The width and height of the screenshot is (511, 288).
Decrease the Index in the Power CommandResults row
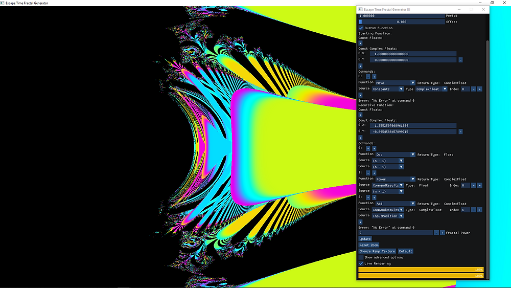474,185
